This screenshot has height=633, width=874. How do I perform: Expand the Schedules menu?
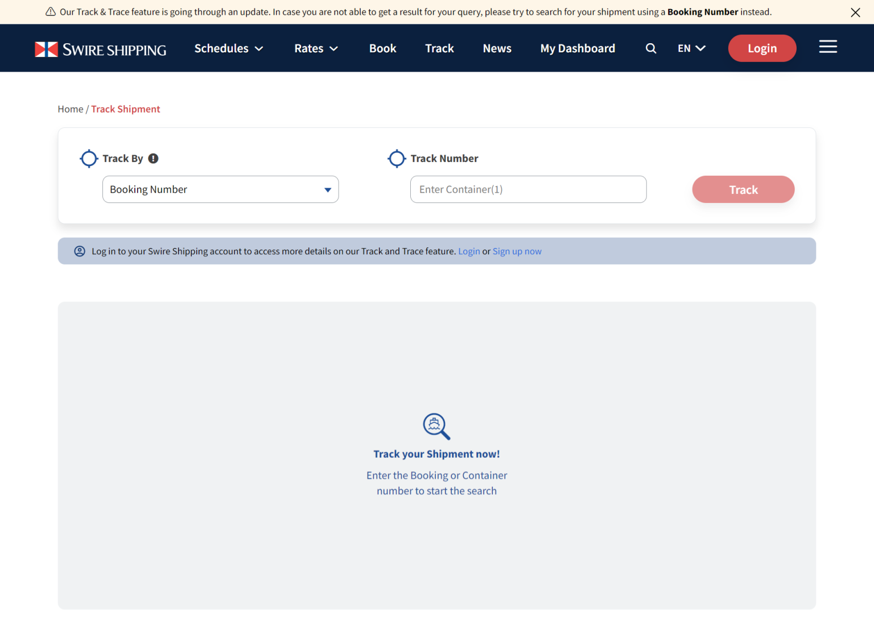pyautogui.click(x=229, y=49)
